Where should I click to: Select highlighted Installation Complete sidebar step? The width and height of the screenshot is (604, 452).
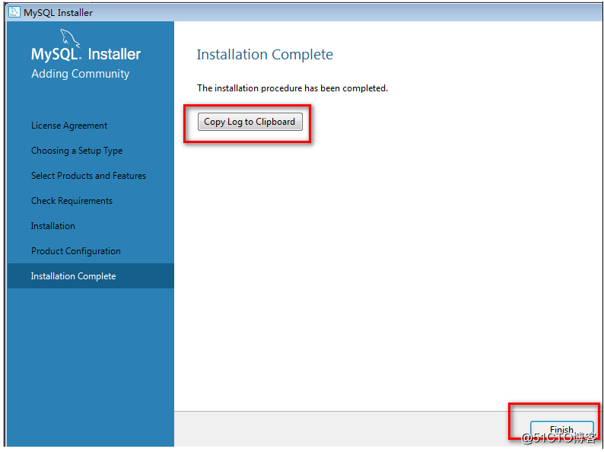tap(91, 276)
